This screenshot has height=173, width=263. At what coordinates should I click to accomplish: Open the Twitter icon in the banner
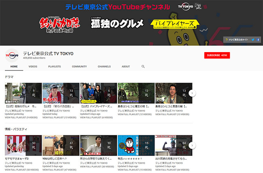coord(253,40)
